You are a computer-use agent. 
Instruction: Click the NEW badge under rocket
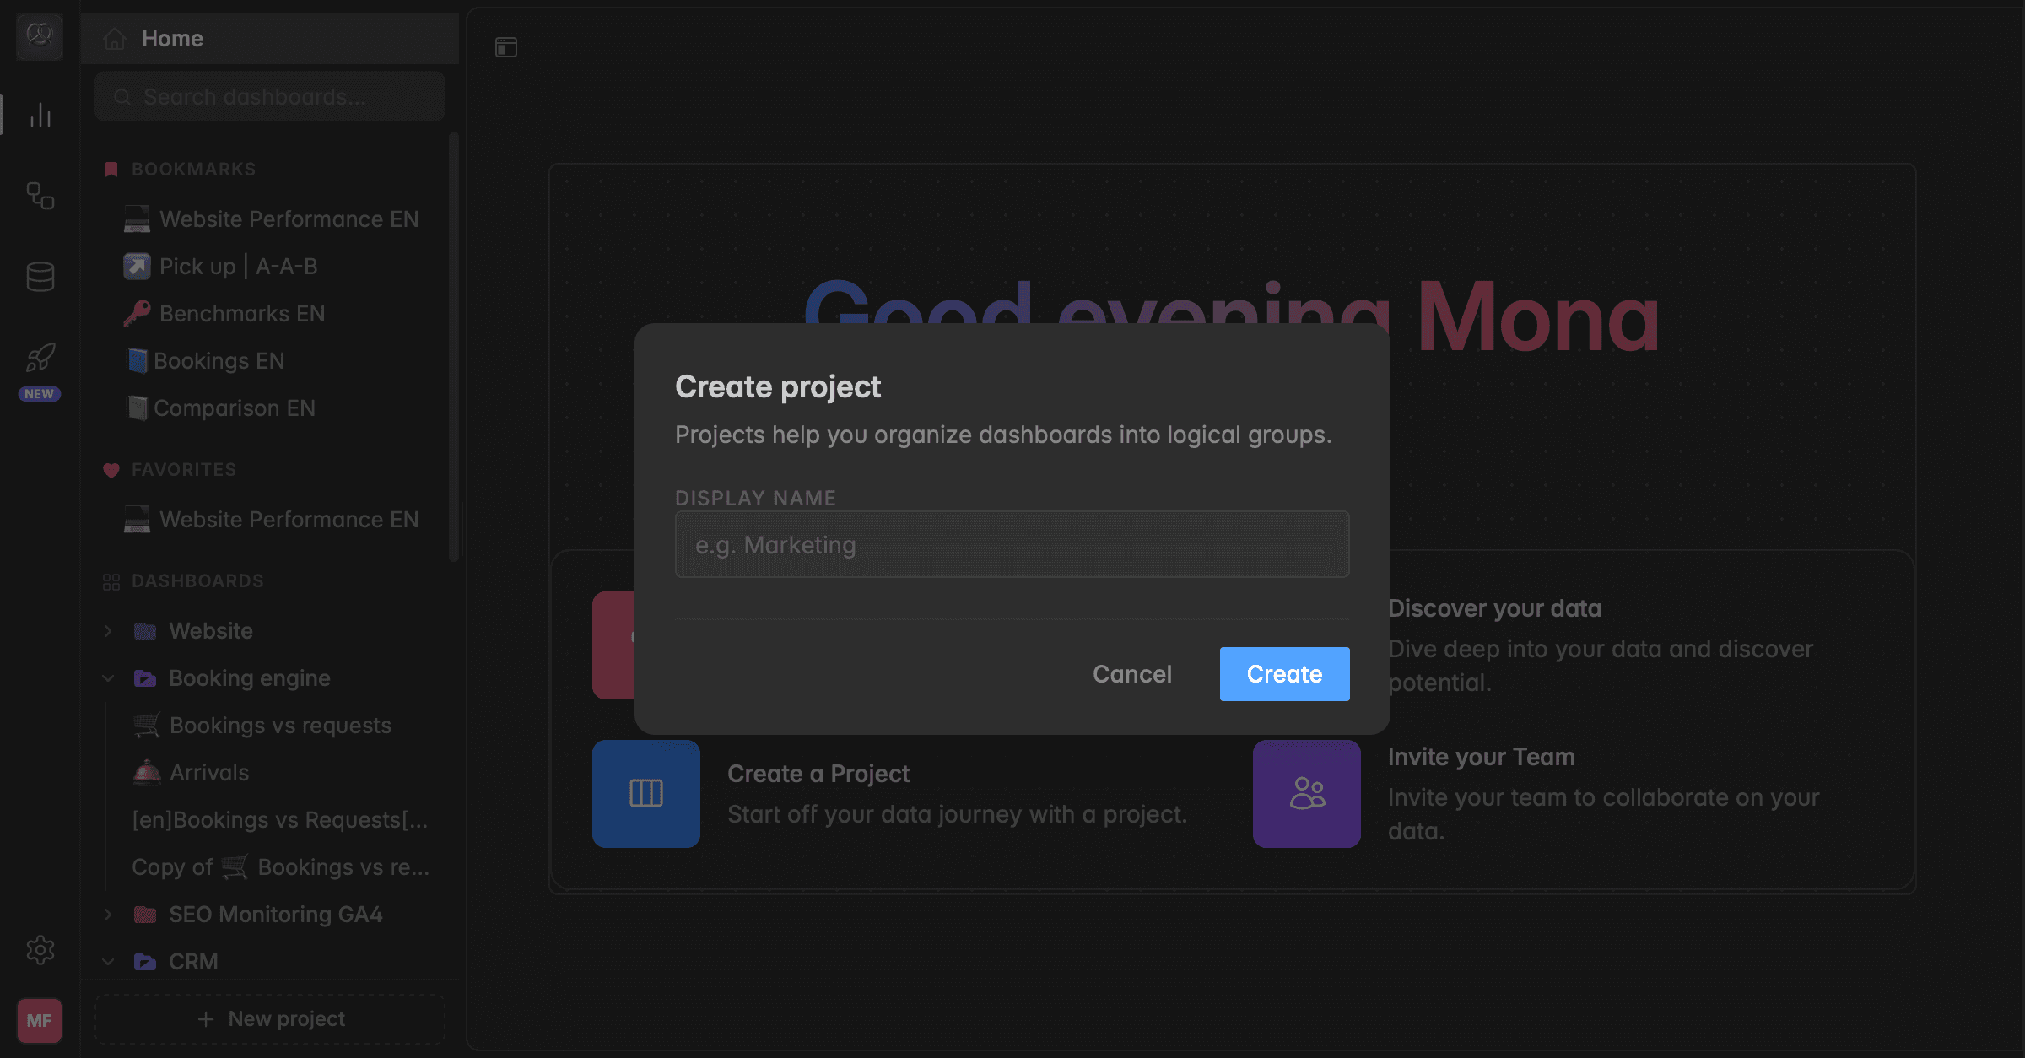point(40,394)
